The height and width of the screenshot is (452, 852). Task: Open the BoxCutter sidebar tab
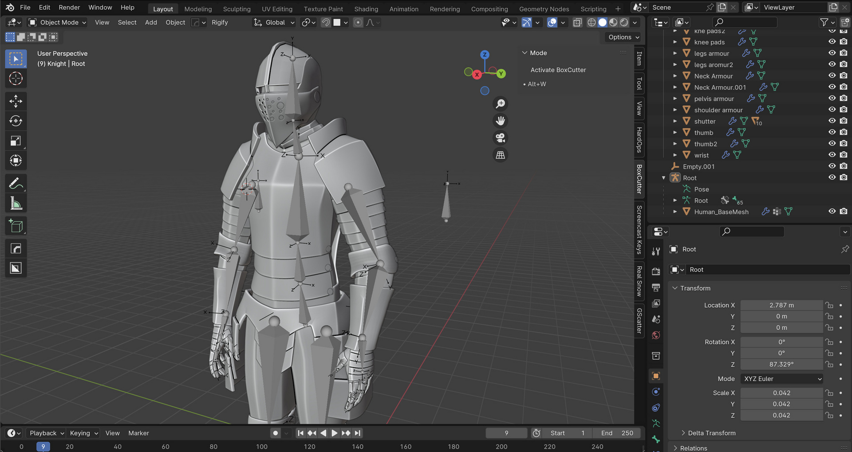(639, 179)
